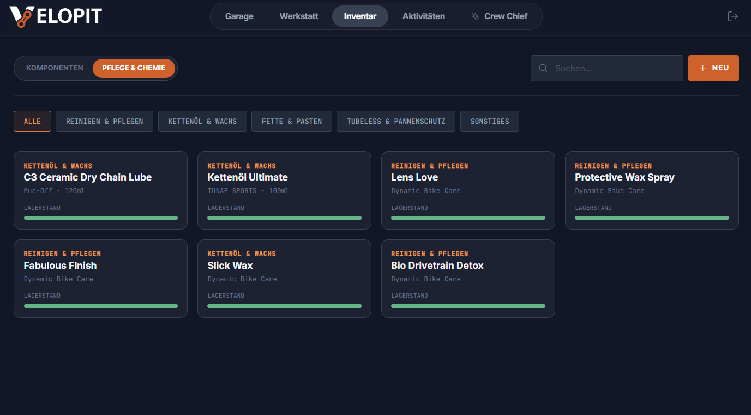Click the search magnifier icon

click(543, 68)
